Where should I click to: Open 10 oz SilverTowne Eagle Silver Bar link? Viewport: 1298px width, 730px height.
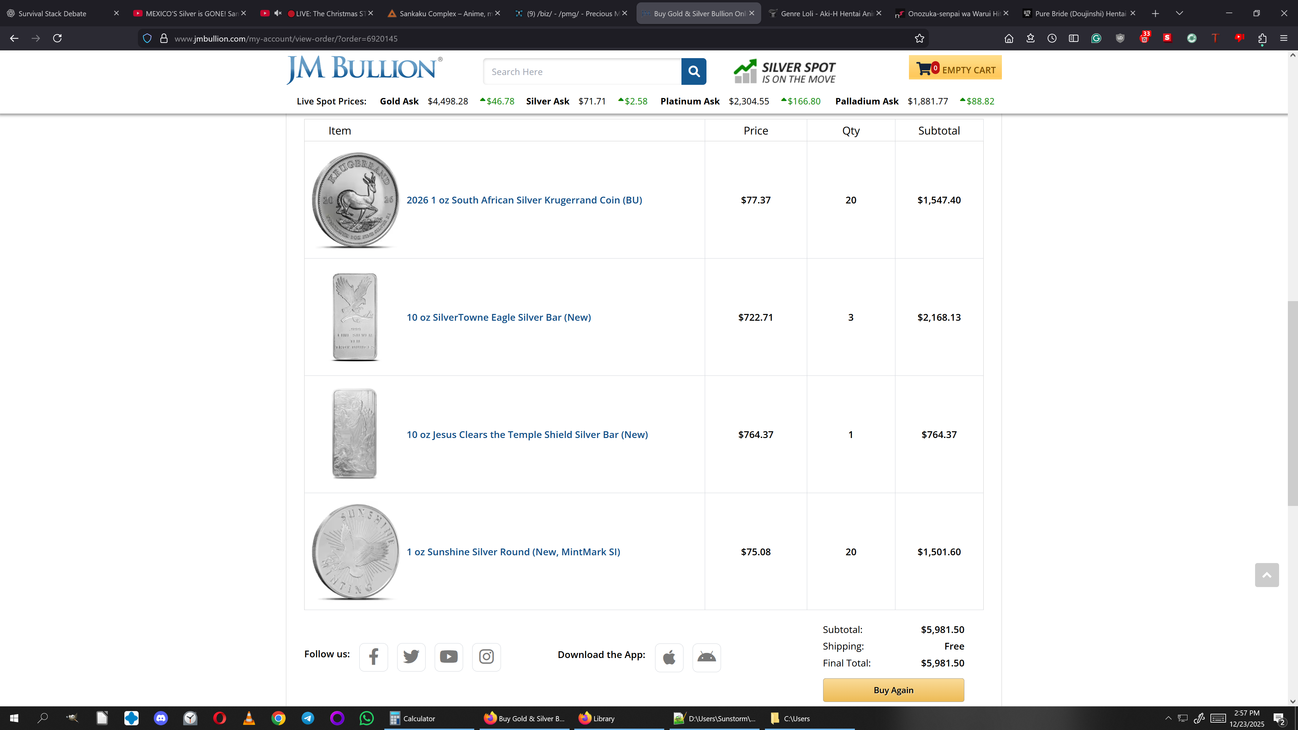click(498, 317)
